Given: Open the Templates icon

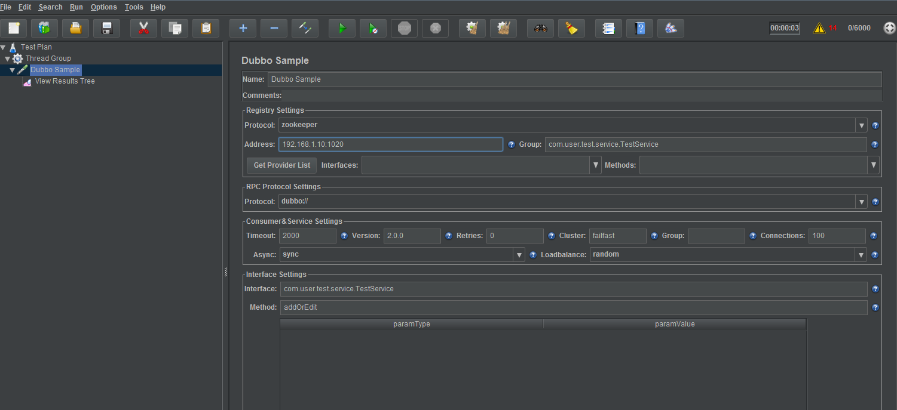Looking at the screenshot, I should pyautogui.click(x=44, y=28).
